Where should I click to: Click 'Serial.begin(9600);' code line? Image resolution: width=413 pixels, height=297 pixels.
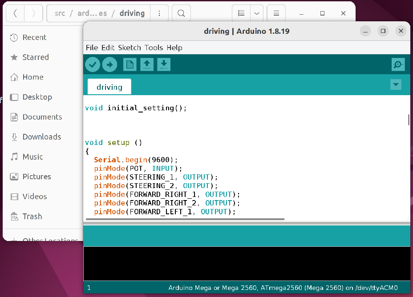click(x=136, y=160)
